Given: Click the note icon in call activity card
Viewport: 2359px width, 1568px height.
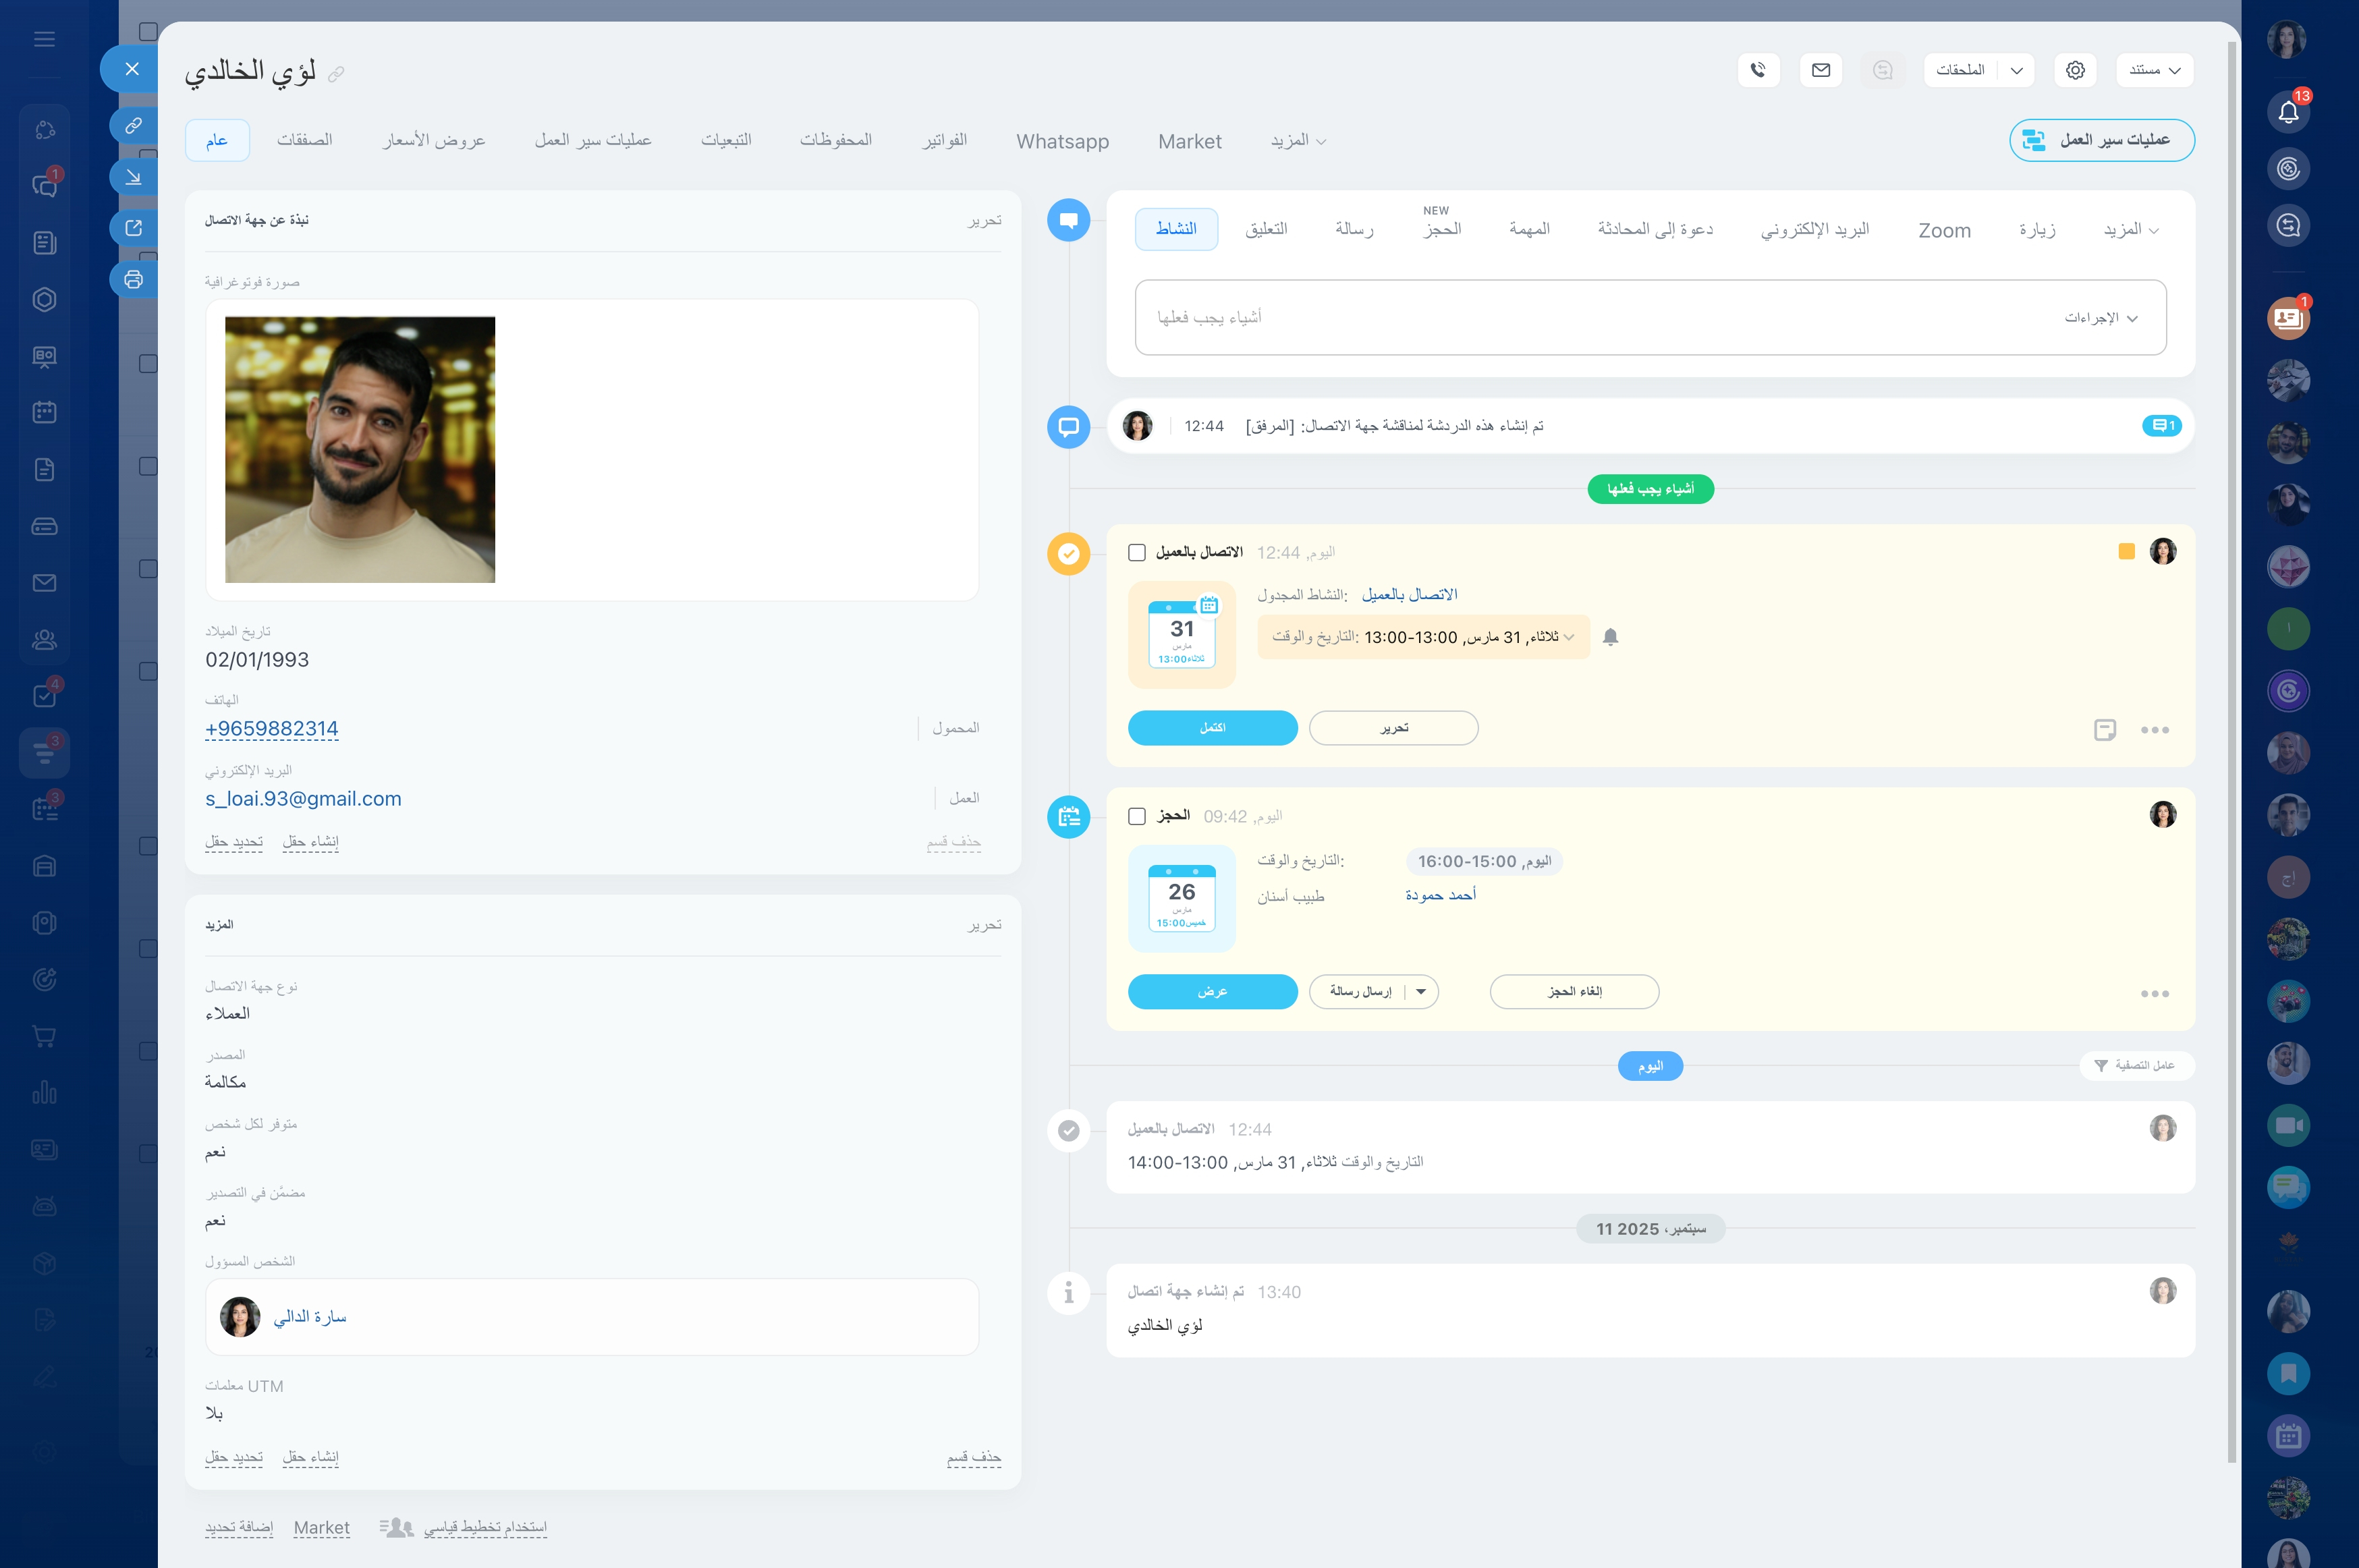Looking at the screenshot, I should coord(2104,729).
